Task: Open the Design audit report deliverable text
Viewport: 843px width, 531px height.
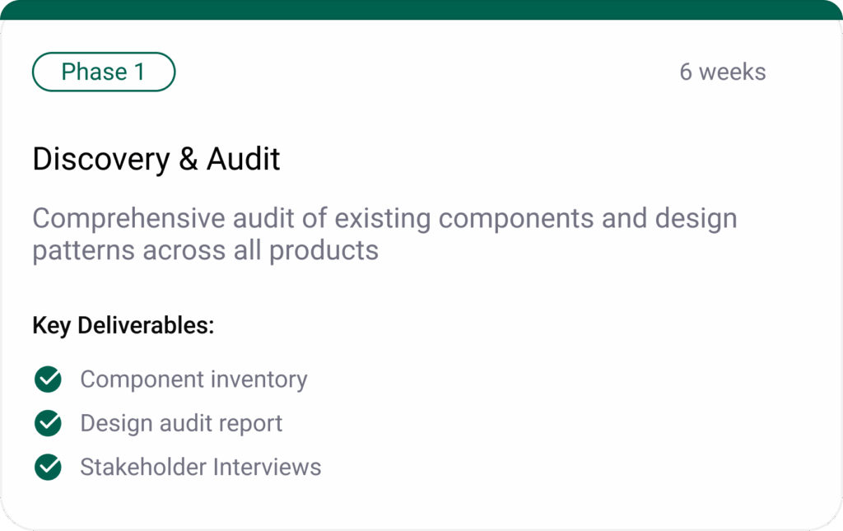Action: [x=181, y=423]
